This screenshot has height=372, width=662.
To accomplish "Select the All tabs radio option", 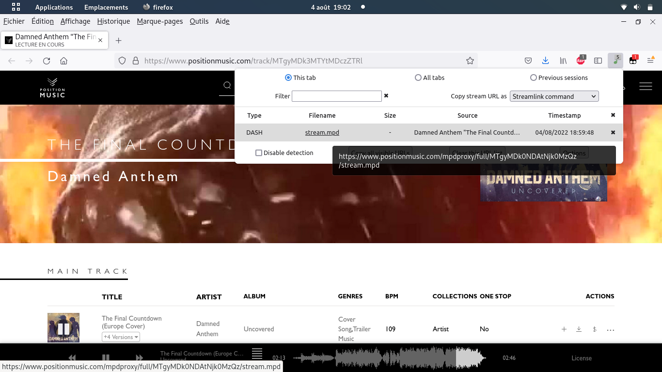I will coord(418,77).
